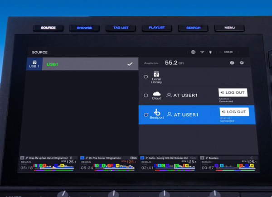
Task: Open the MENU hardware button
Action: tap(229, 28)
